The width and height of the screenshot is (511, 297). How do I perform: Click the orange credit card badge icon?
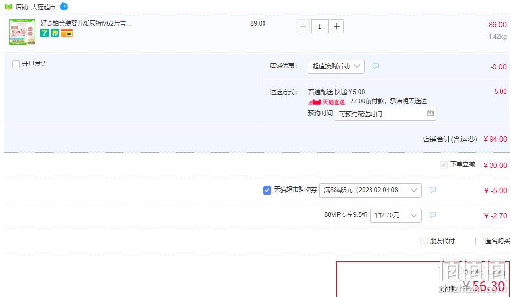point(67,33)
